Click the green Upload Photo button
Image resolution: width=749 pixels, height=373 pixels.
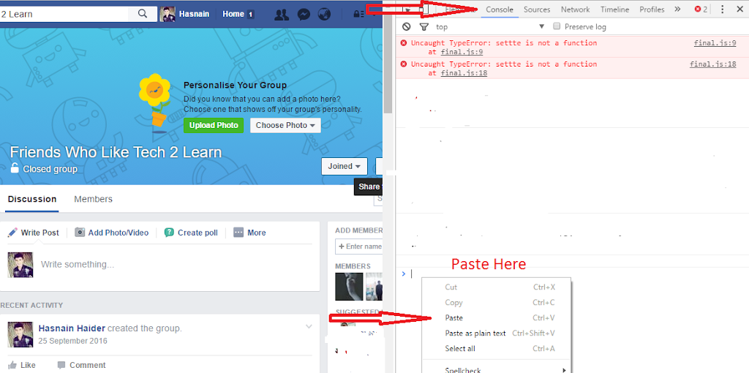(214, 126)
